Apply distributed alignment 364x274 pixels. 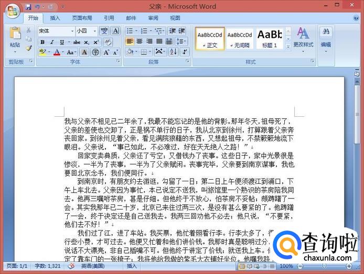(x=169, y=41)
